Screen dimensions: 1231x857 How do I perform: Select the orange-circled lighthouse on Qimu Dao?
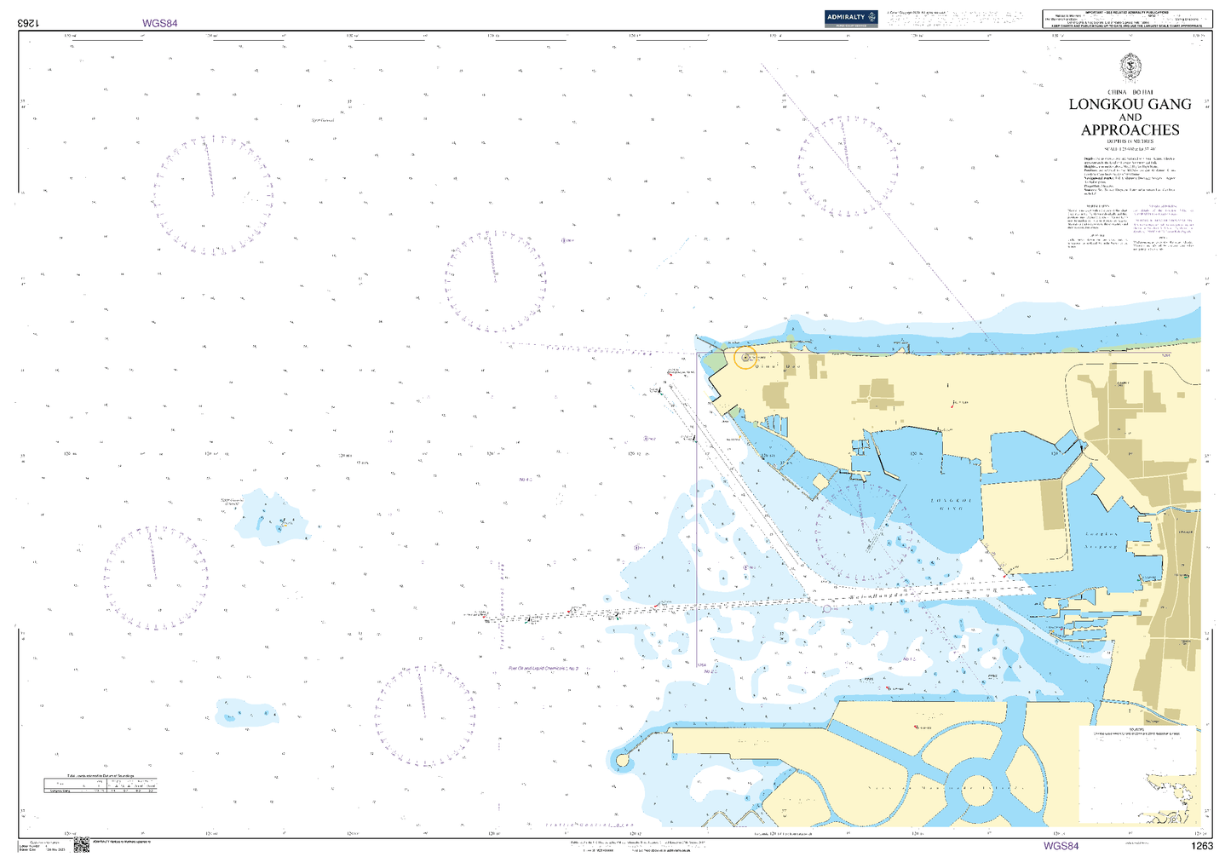click(x=745, y=358)
